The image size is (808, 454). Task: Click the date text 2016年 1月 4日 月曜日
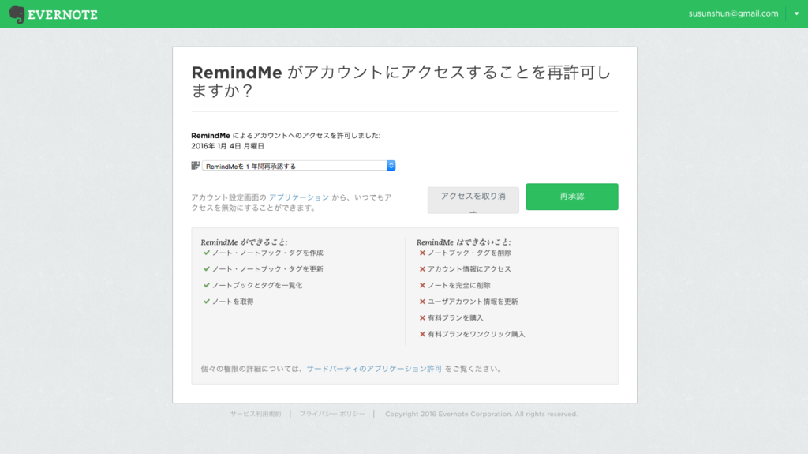227,146
